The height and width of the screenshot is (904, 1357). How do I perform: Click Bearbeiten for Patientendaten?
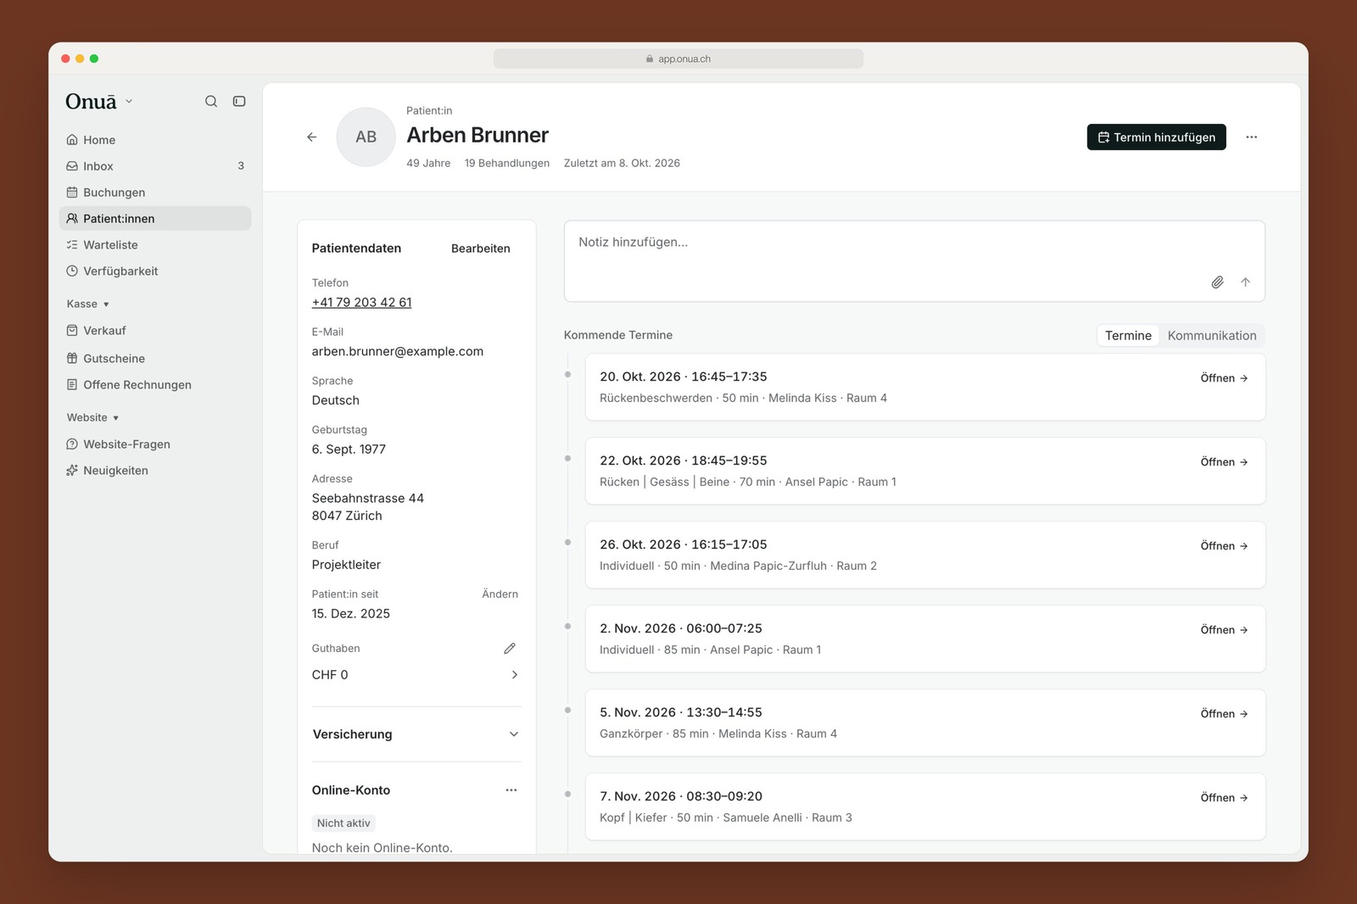(481, 248)
